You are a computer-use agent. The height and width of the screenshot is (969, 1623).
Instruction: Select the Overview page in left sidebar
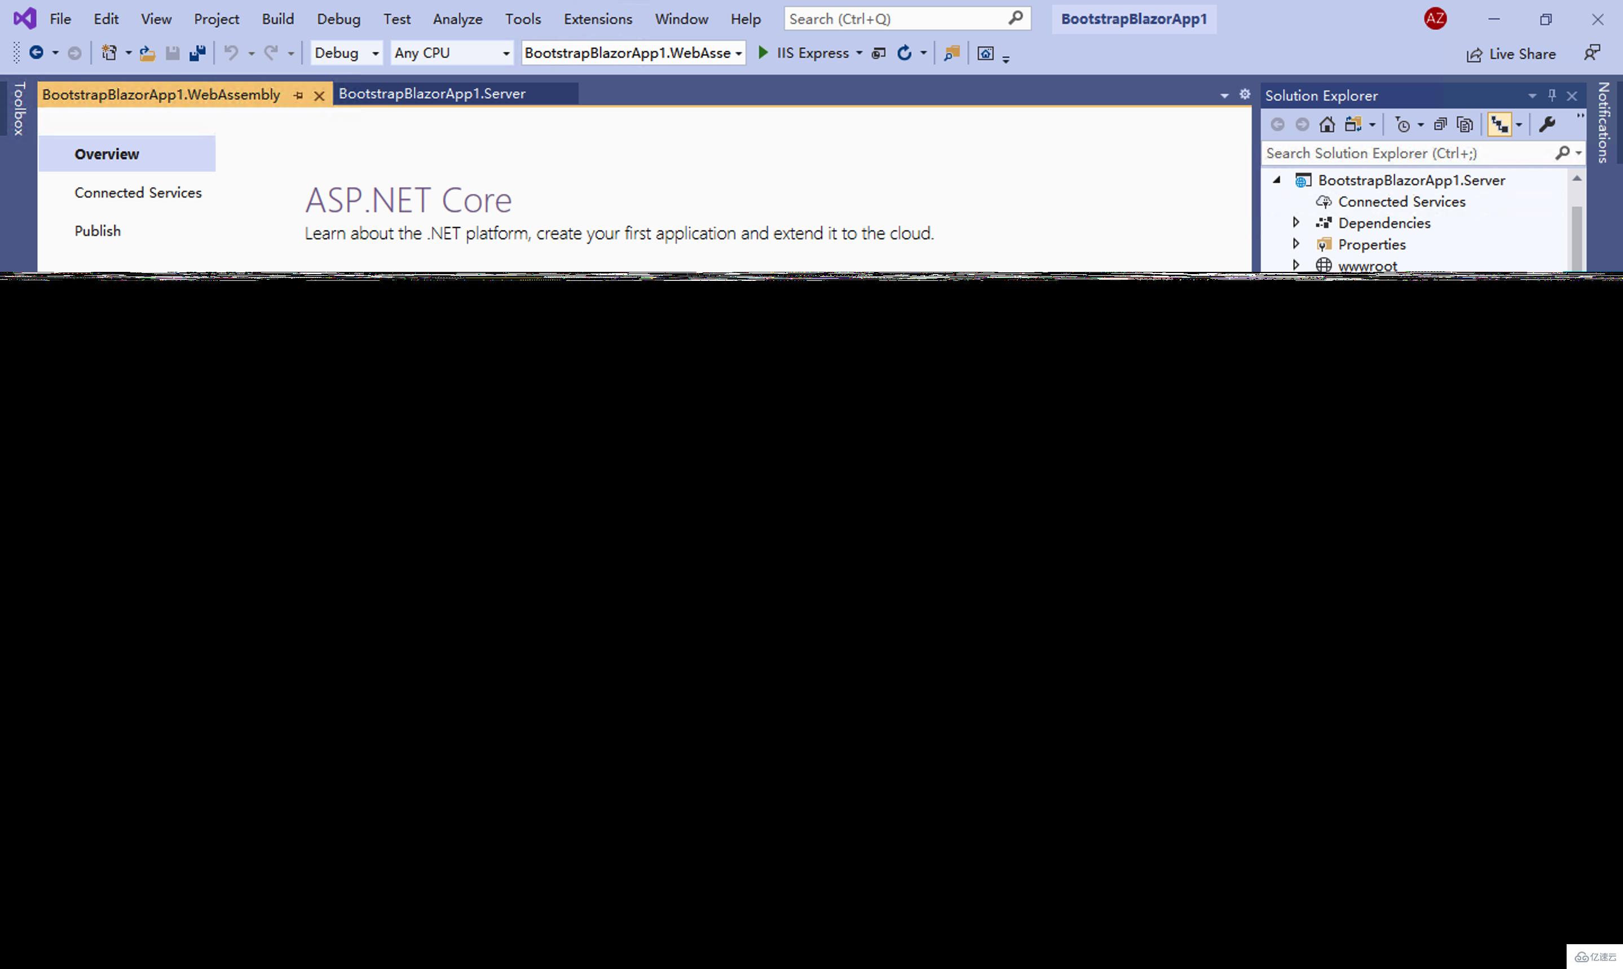point(127,154)
